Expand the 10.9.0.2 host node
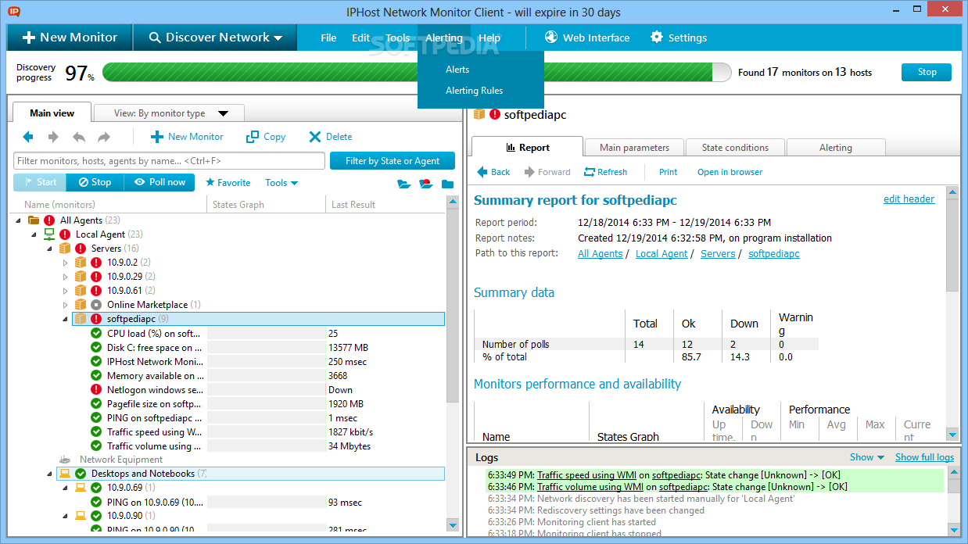The image size is (968, 544). click(65, 263)
